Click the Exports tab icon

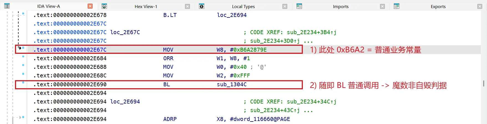pyautogui.click(x=396, y=6)
